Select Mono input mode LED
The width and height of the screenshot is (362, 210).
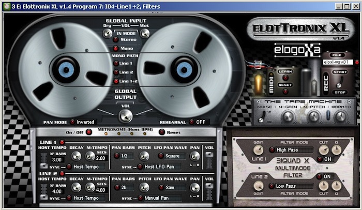click(x=115, y=48)
